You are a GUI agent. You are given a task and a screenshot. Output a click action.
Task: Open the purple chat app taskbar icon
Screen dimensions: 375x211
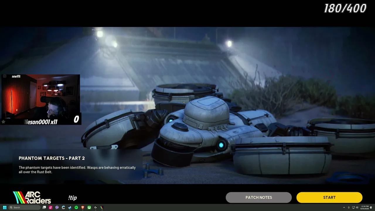tap(57, 207)
